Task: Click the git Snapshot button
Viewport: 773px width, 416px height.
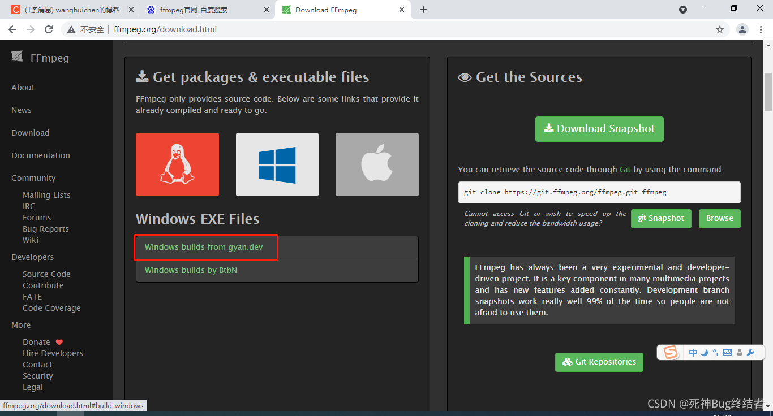Action: click(x=661, y=219)
